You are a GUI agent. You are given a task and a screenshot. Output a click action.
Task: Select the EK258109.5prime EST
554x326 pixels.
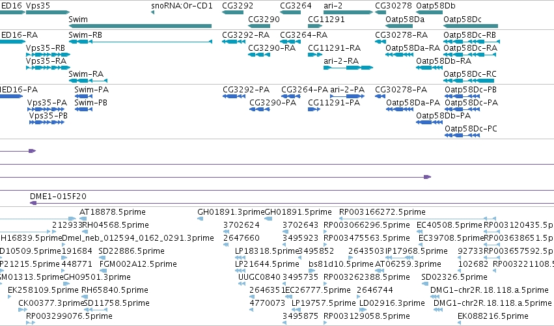(x=10, y=297)
